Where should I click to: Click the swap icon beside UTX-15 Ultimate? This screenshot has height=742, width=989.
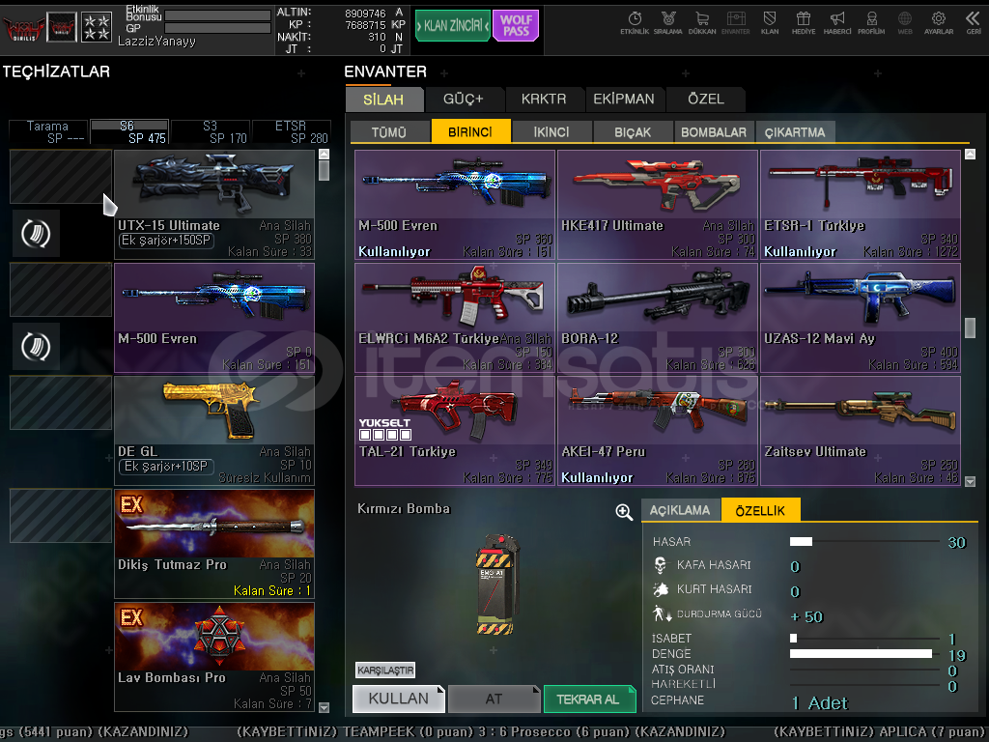click(36, 234)
